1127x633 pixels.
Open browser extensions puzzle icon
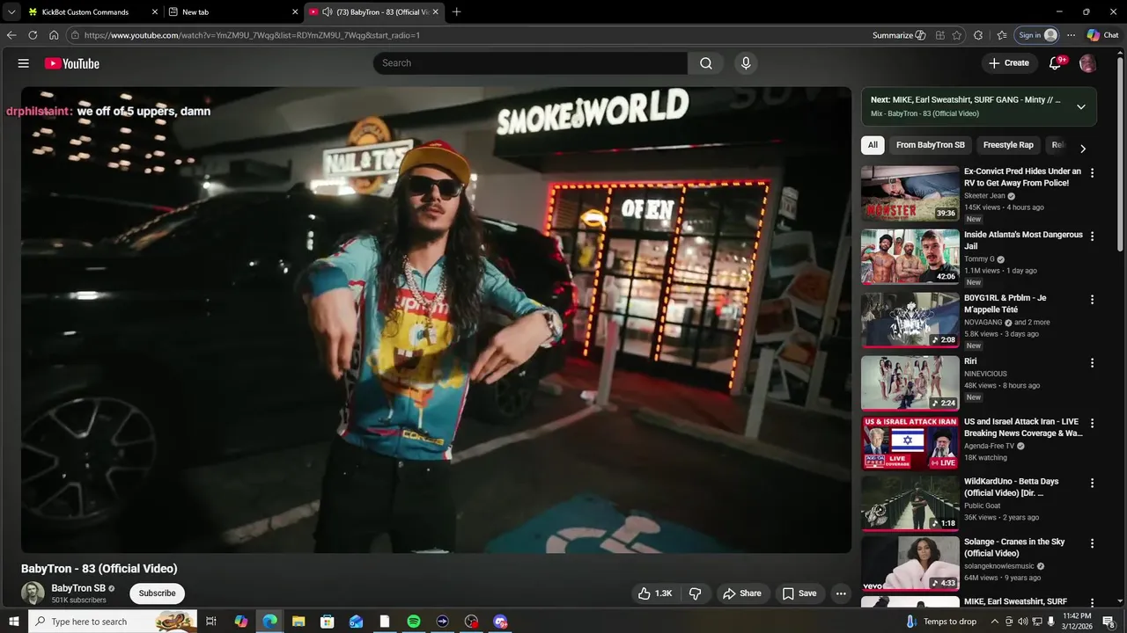[x=978, y=35]
